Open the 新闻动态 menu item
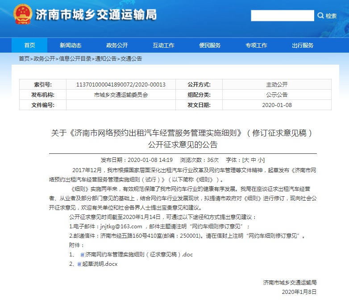 (71, 45)
